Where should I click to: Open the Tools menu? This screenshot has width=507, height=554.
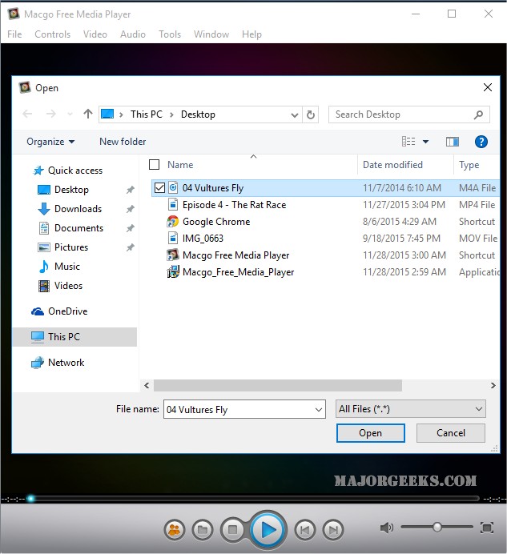pyautogui.click(x=170, y=34)
